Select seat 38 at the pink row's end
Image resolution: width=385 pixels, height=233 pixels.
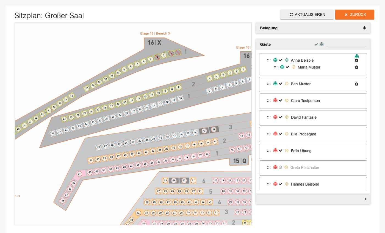[x=63, y=201]
